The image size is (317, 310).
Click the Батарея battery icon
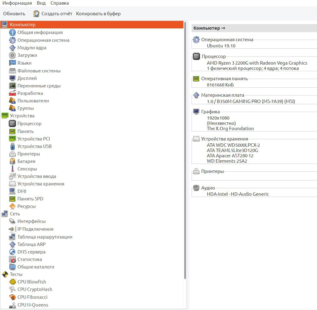click(12, 161)
